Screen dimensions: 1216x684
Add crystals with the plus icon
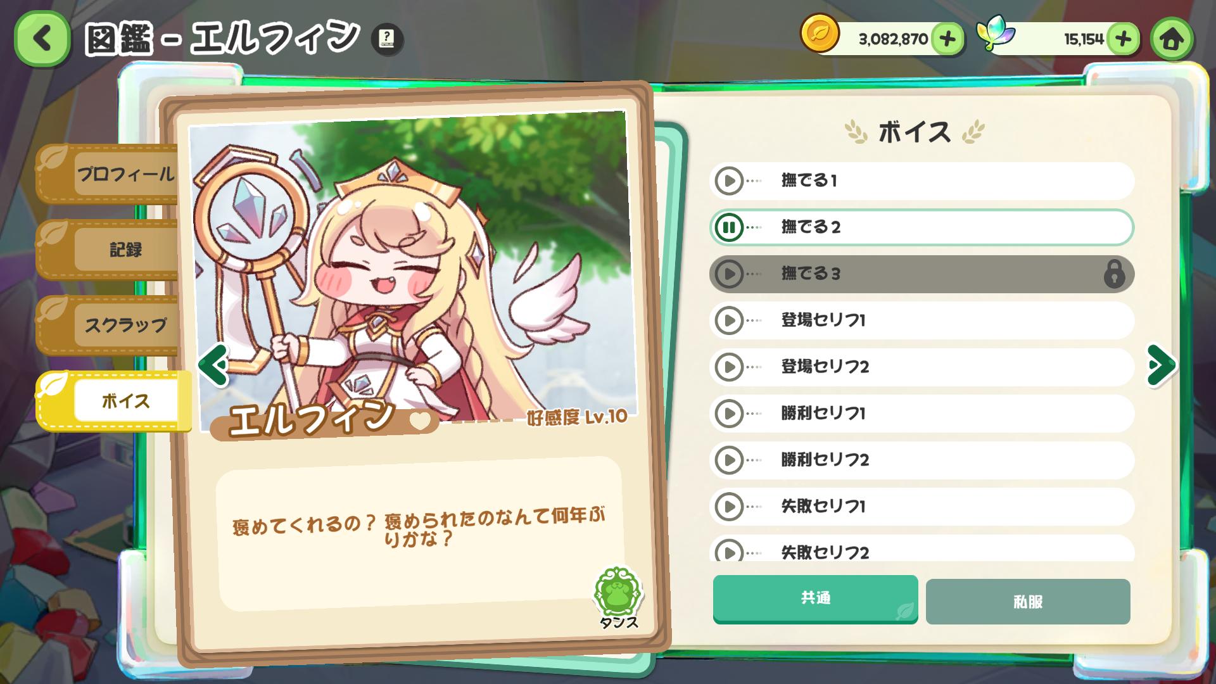coord(1123,39)
